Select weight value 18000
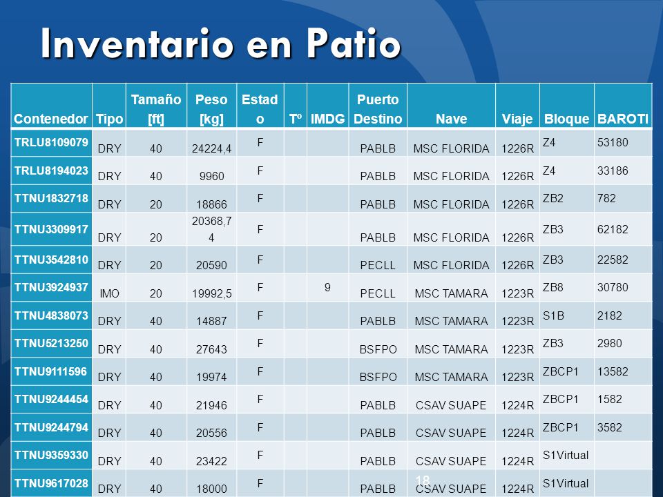663x497 pixels. click(x=211, y=489)
